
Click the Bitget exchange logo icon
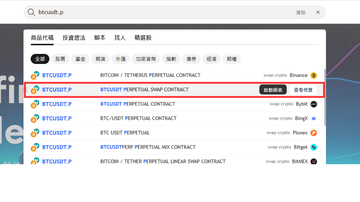coord(313,147)
